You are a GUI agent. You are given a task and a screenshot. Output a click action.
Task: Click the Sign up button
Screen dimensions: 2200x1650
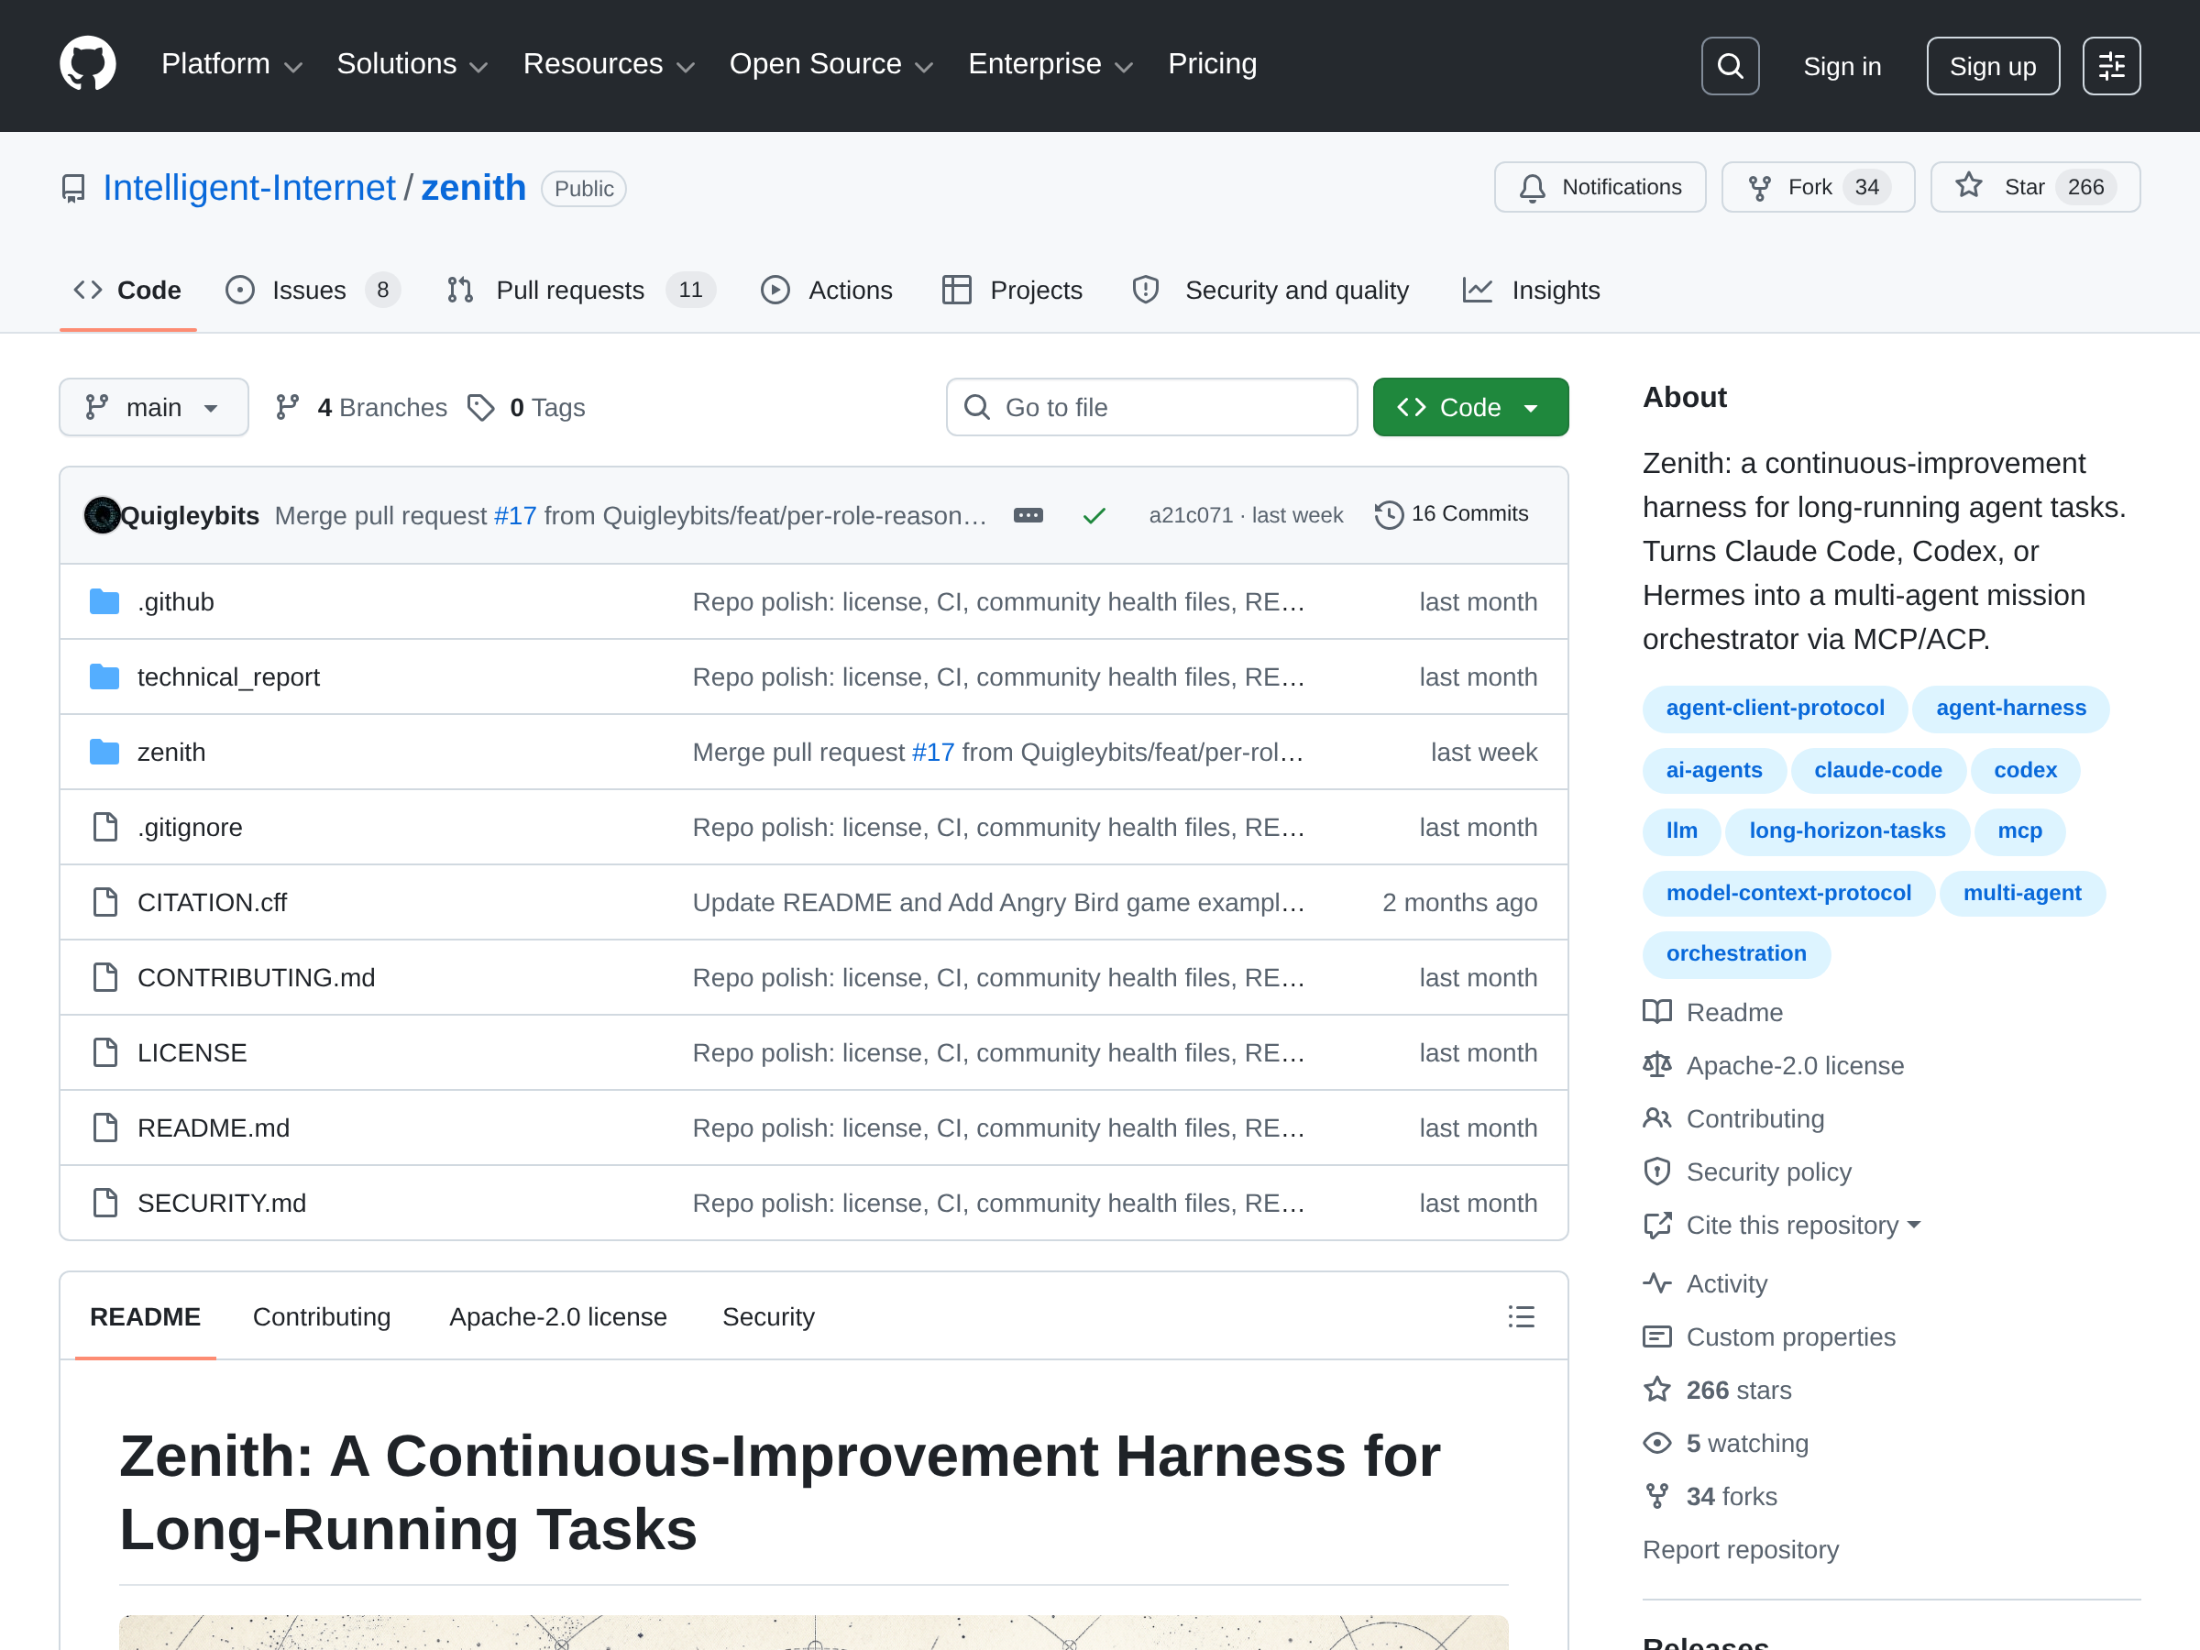(x=1992, y=66)
